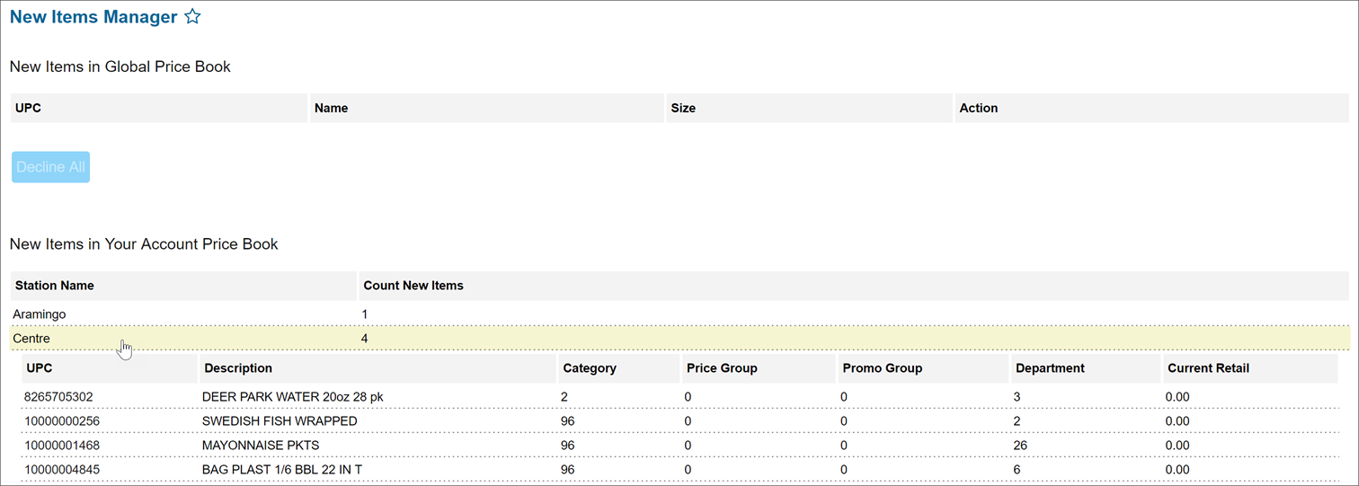Click the UPC header in Global Price Book table
Viewport: 1359px width, 486px height.
point(29,108)
